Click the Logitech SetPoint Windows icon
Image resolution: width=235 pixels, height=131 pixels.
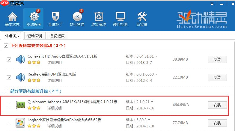[20, 123]
